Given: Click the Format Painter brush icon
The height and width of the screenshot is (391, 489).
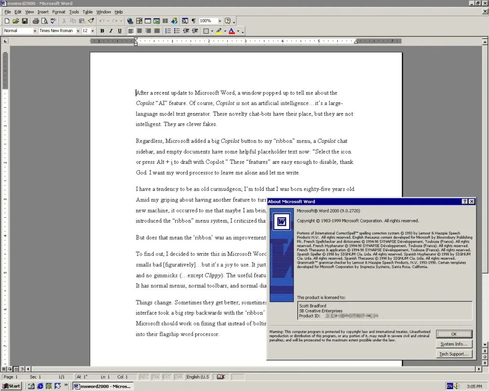Looking at the screenshot, I should (91, 21).
